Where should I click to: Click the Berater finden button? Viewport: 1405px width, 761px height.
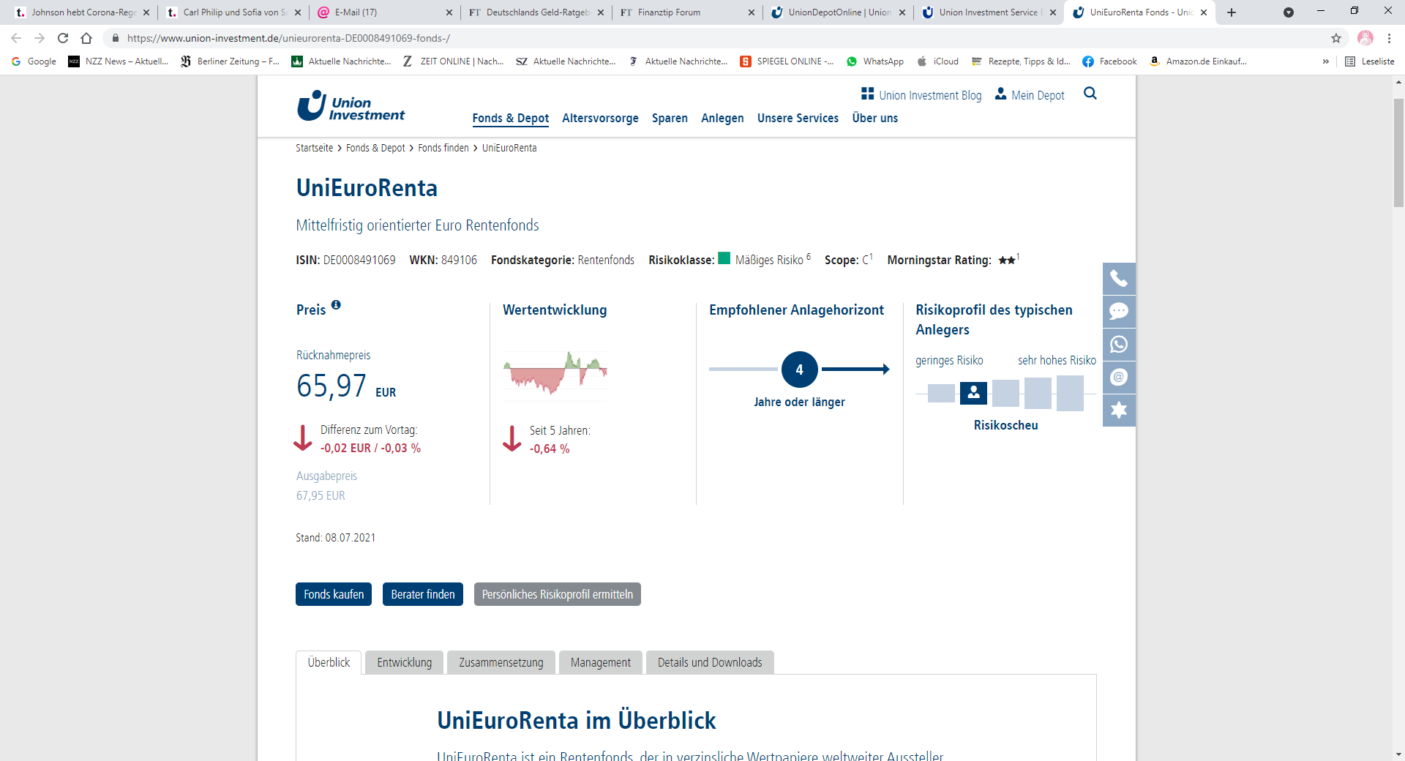pyautogui.click(x=422, y=594)
